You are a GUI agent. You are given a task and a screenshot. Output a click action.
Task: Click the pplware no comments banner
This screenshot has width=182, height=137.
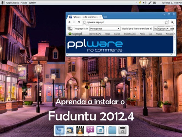tap(120, 45)
